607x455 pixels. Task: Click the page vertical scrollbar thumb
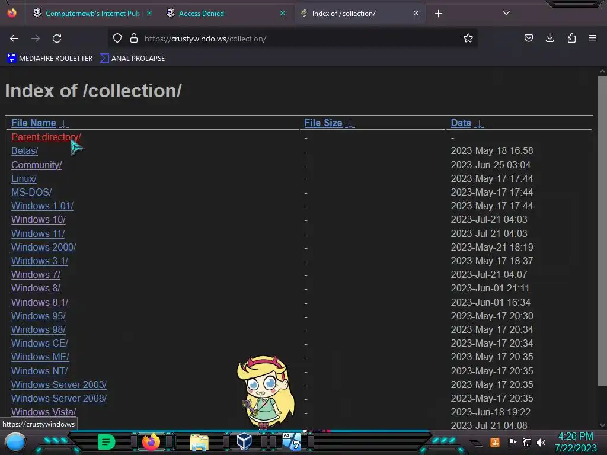tap(602, 230)
